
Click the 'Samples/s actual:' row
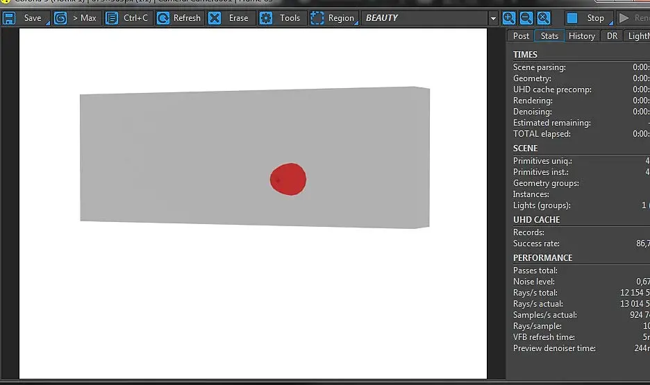point(581,315)
